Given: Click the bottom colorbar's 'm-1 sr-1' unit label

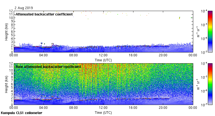Looking at the screenshot, I should click(198, 84).
